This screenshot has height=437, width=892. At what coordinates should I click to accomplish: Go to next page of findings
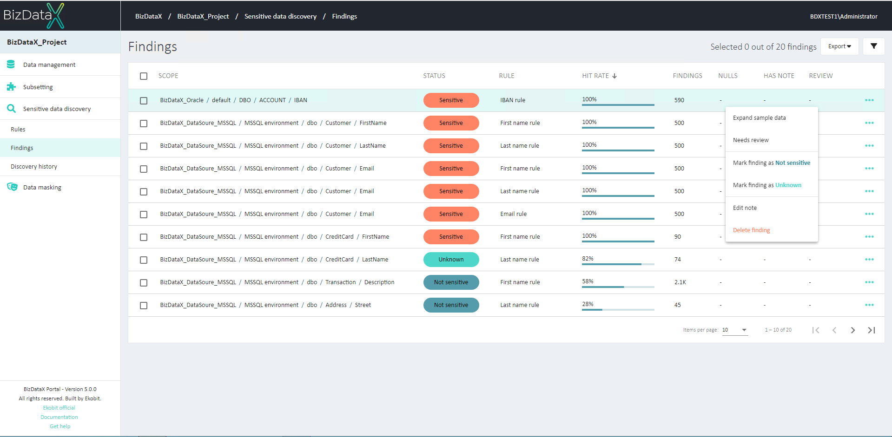pos(853,330)
